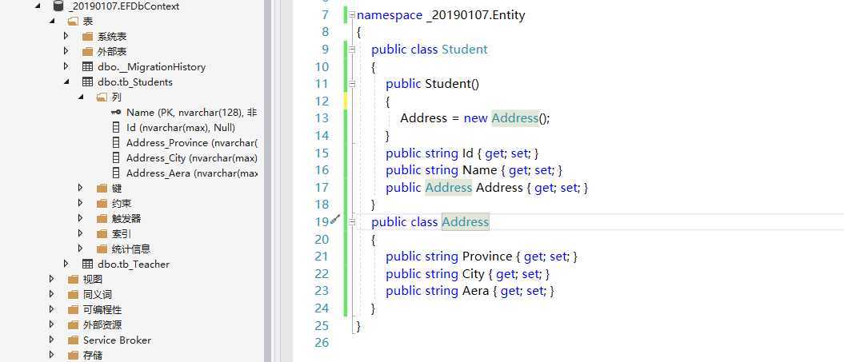
Task: Expand the 视图 folder
Action: click(52, 279)
